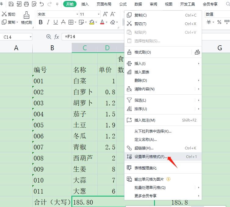The width and height of the screenshot is (230, 207).
Task: Switch to the 开始 (Home) tab
Action: [x=70, y=4]
